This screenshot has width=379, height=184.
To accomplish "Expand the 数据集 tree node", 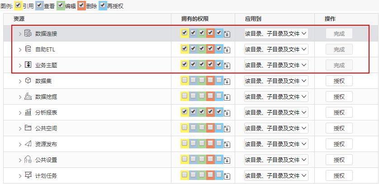I will [x=20, y=81].
